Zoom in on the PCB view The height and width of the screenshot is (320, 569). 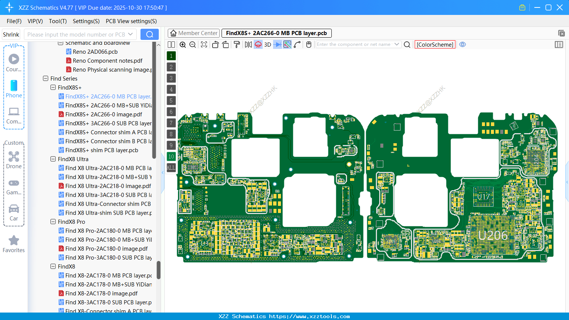tap(183, 44)
